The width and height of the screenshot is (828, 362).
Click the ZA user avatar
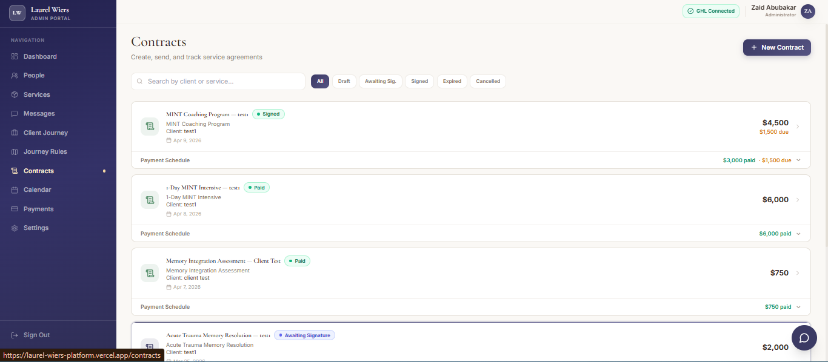click(x=807, y=11)
